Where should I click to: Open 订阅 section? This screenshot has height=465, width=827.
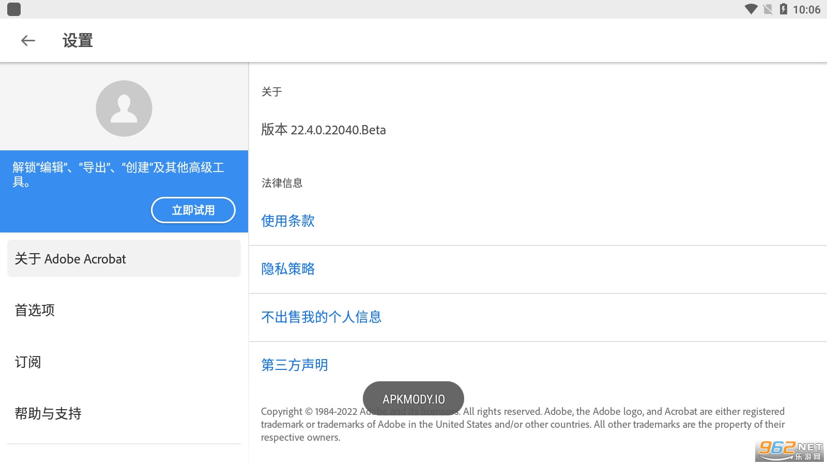(124, 362)
